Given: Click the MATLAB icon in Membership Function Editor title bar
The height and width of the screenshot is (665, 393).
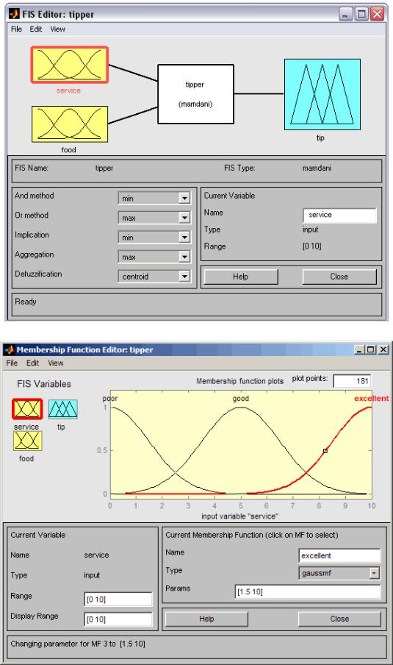Looking at the screenshot, I should (9, 350).
